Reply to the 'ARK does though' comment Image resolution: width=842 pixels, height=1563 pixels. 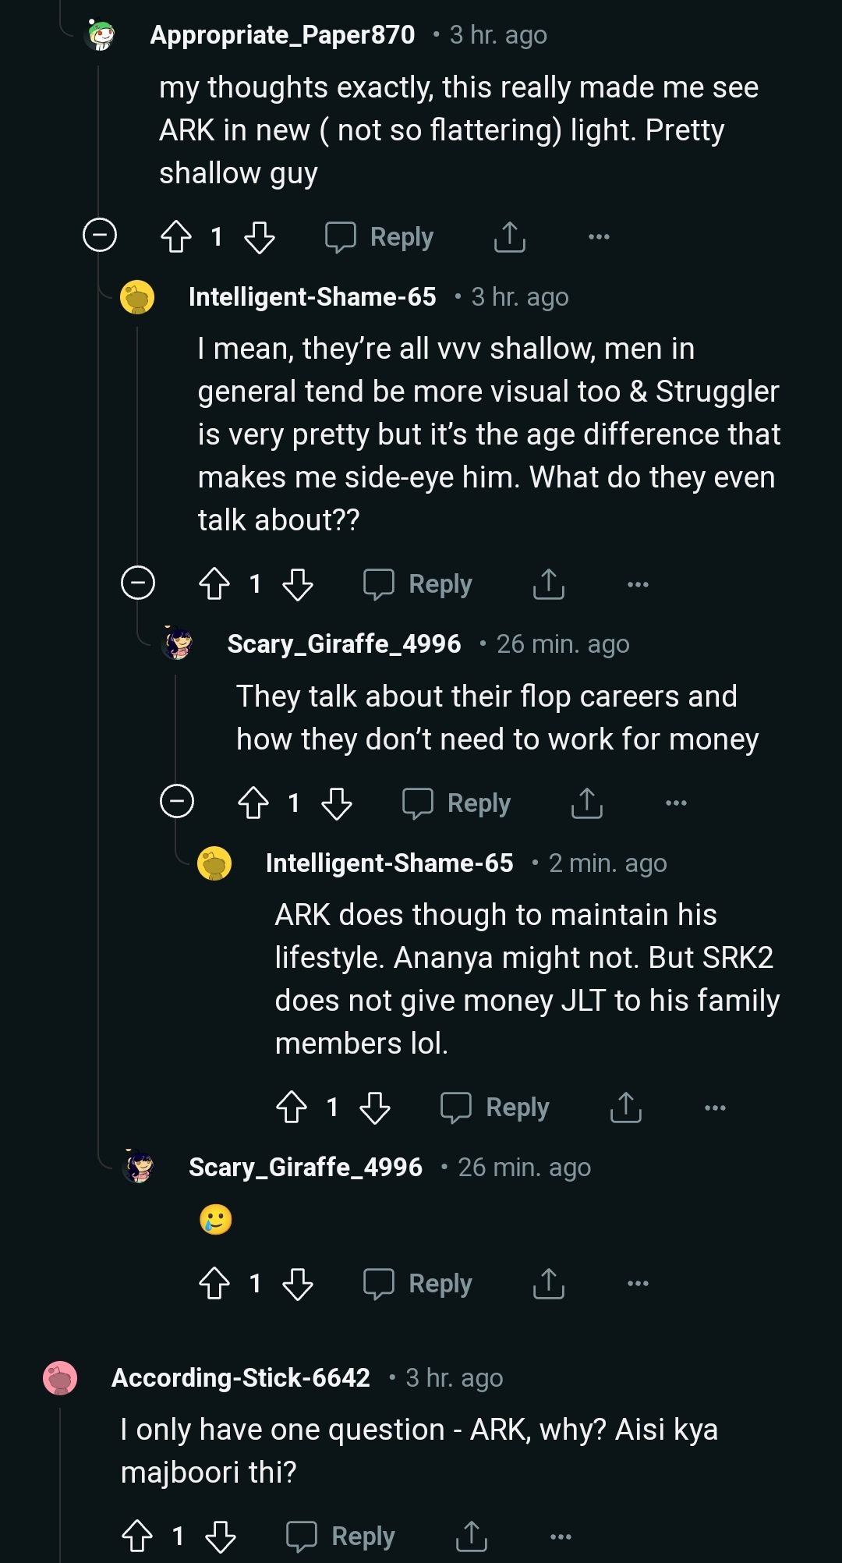point(496,1107)
